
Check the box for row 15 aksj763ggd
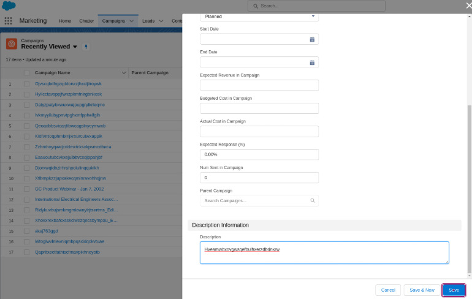26,231
